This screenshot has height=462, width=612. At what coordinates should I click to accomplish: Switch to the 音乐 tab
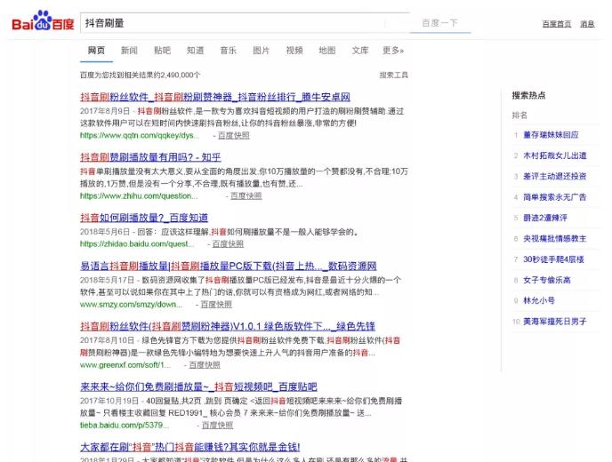click(x=228, y=51)
